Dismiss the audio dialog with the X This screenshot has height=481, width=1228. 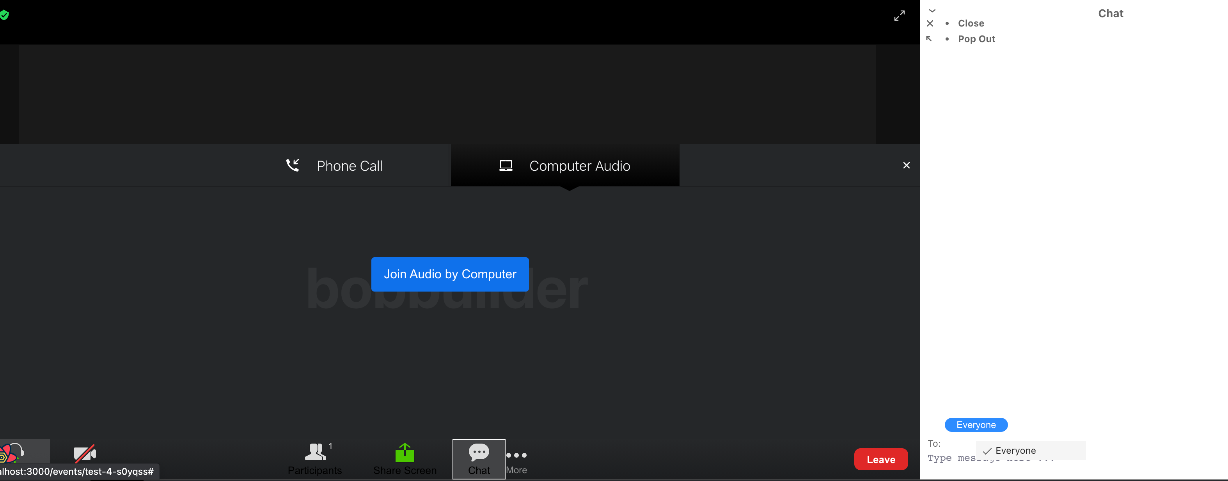click(x=906, y=165)
